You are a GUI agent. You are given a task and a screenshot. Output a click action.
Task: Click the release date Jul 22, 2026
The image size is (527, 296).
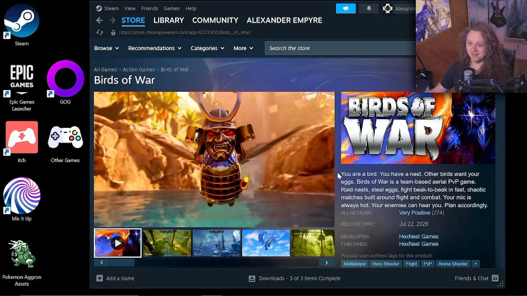point(414,224)
